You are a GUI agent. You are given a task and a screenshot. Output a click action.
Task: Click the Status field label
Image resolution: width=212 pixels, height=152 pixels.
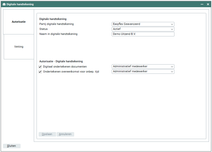tap(44, 29)
